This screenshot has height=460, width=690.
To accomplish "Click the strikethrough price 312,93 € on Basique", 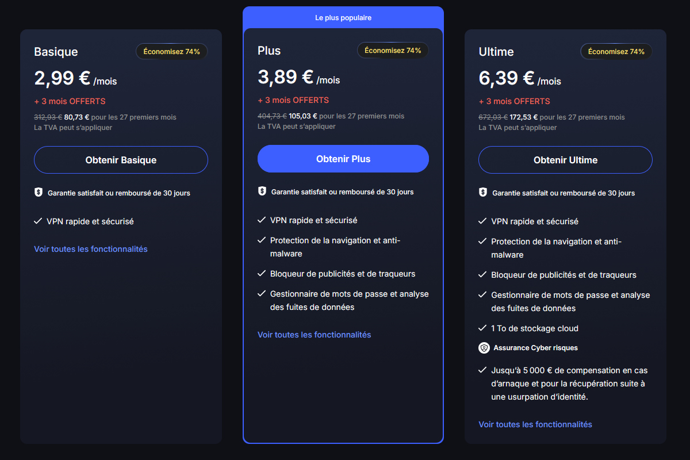I will 49,117.
